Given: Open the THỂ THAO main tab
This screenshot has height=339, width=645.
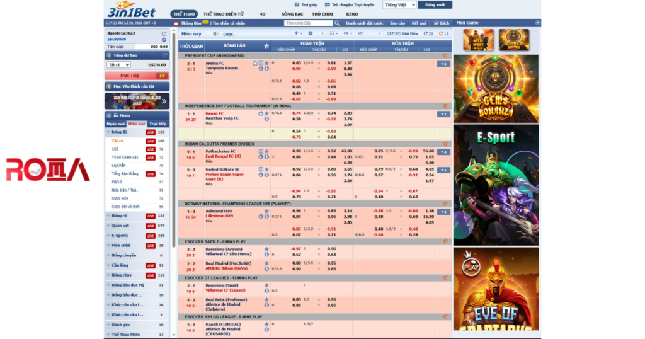Looking at the screenshot, I should point(184,14).
